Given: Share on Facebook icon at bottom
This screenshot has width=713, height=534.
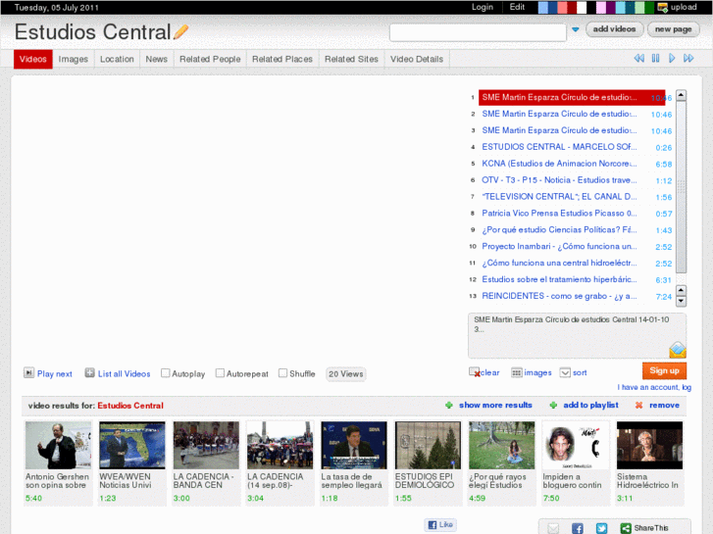Looking at the screenshot, I should click(x=578, y=528).
